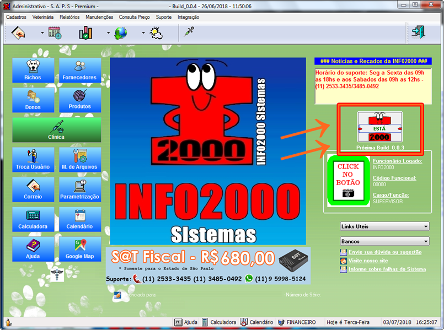This screenshot has width=444, height=330.
Task: Click the exit door toolbar icon
Action: (x=418, y=33)
